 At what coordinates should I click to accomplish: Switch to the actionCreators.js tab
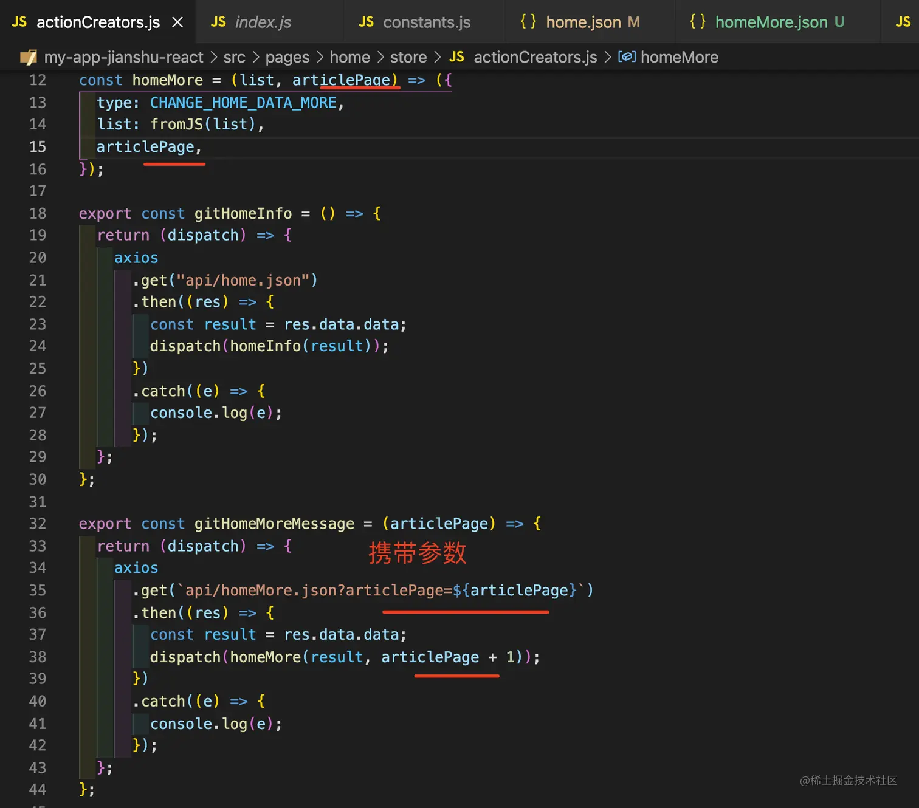pyautogui.click(x=98, y=22)
